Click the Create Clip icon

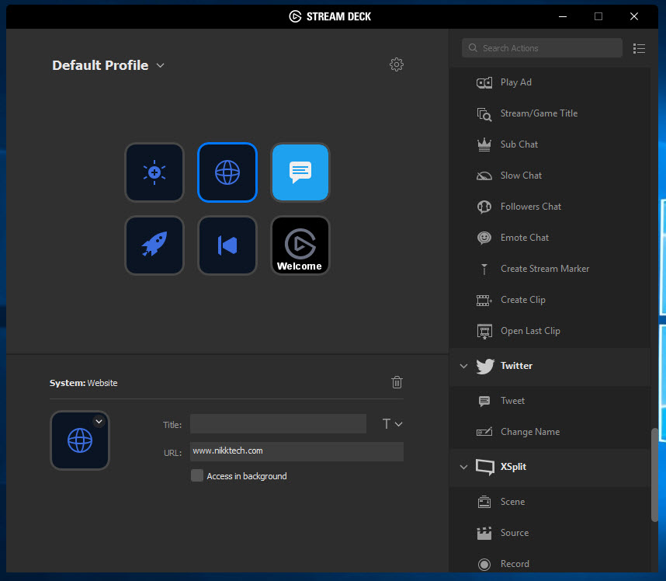484,300
